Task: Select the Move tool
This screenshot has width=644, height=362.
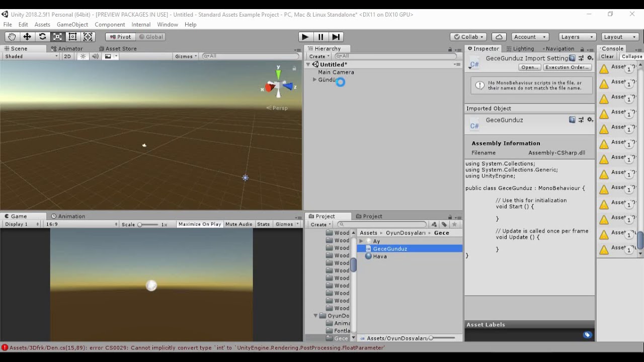Action: [27, 37]
